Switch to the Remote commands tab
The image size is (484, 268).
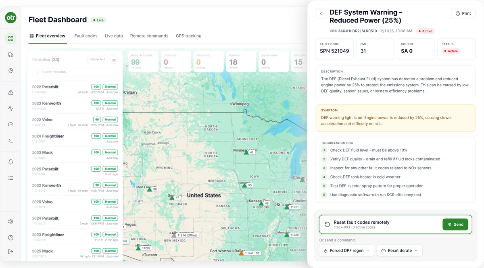(149, 36)
